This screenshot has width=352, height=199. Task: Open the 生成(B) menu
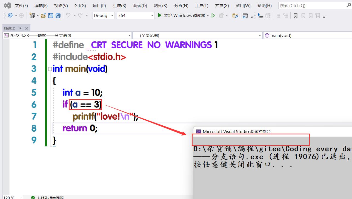119,5
